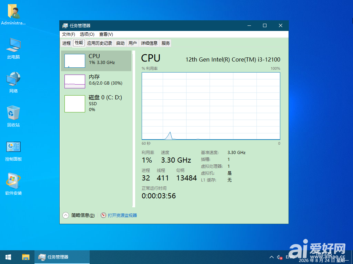This screenshot has width=353, height=264.
Task: Click the processor name i3-12100 text
Action: tap(233, 59)
